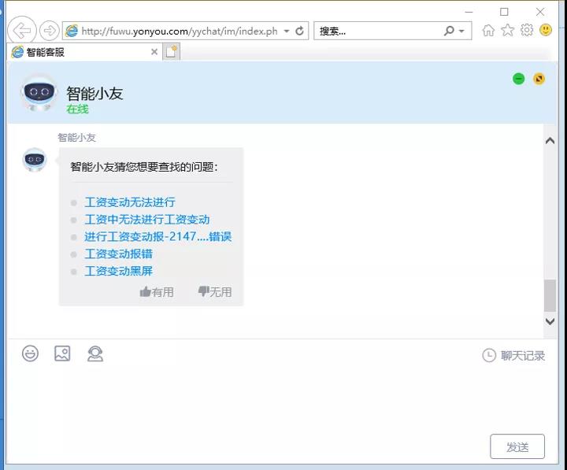Open link 工资变动报错
Viewport: 567px width, 470px height.
pos(119,254)
